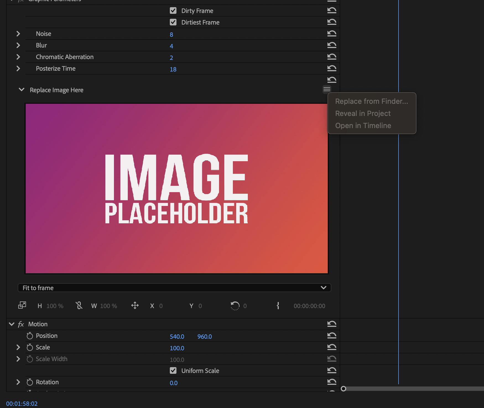Click the expand preview icon near H value

click(x=22, y=305)
